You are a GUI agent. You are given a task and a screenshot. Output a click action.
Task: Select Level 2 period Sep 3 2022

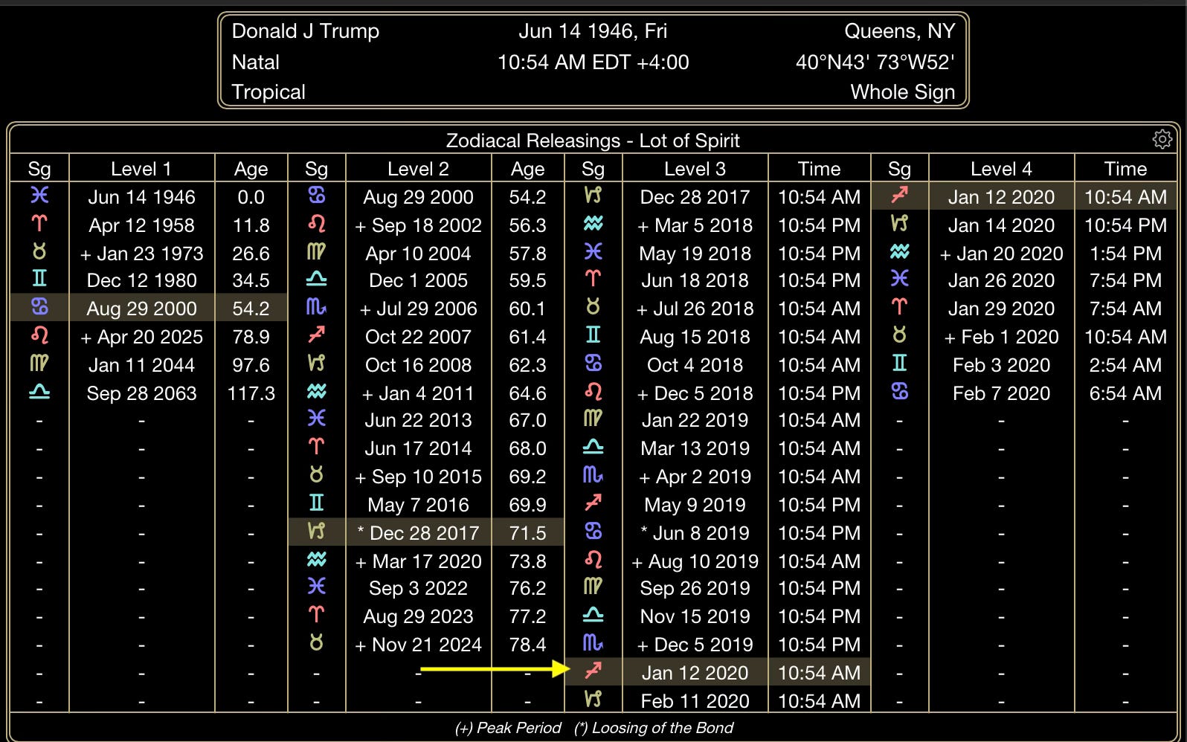coord(418,588)
